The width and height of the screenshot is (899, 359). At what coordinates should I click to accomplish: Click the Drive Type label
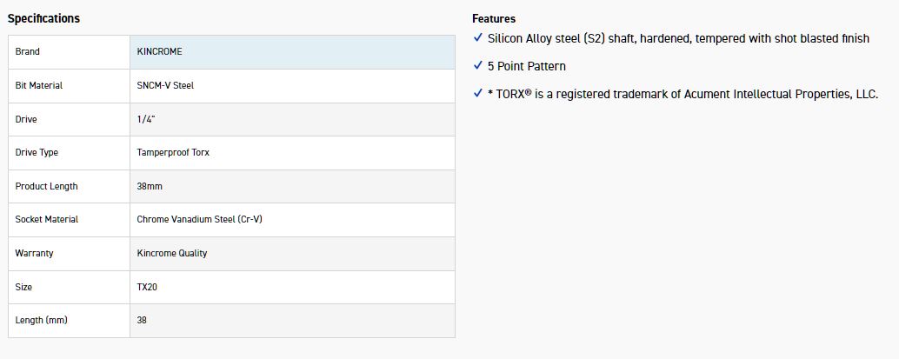pos(37,153)
